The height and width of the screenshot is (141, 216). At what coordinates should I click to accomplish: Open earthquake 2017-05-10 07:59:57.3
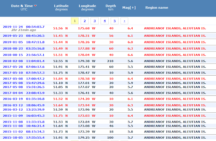pyautogui.click(x=24, y=73)
